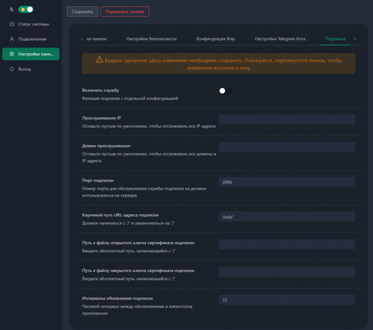Screen dimensions: 373x330
Task: Click the Выход logout icon
Action: click(x=12, y=69)
